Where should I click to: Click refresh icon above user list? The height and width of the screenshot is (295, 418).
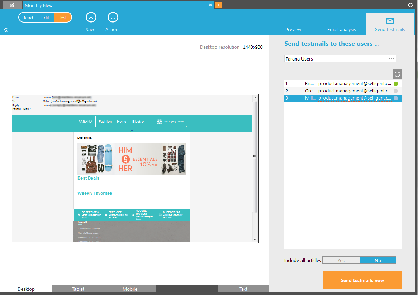pos(397,74)
